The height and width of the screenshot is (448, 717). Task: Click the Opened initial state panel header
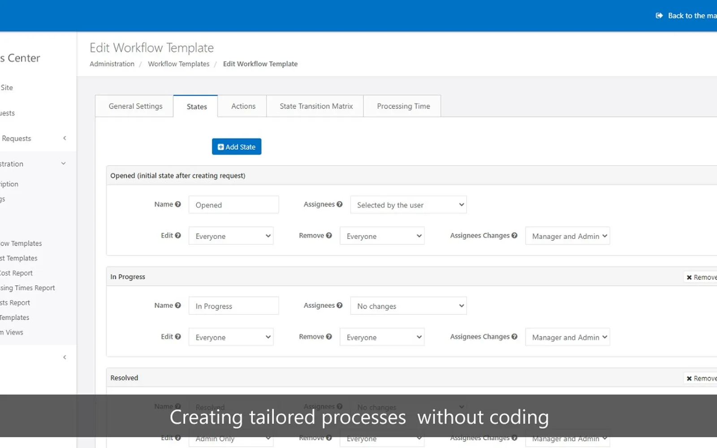click(411, 176)
